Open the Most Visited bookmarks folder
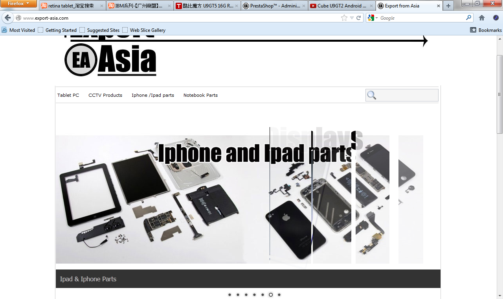Viewport: 503px width, 299px height. (18, 30)
